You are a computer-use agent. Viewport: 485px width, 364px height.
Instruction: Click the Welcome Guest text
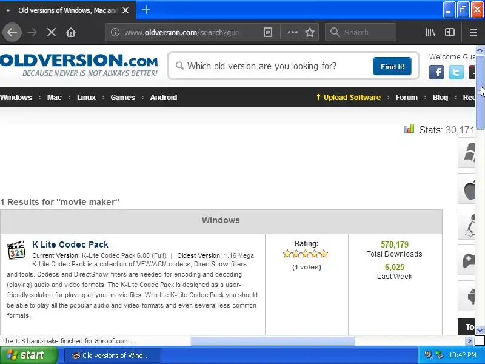pos(452,57)
